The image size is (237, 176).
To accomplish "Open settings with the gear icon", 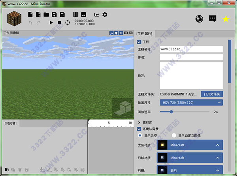I will [x=105, y=15].
